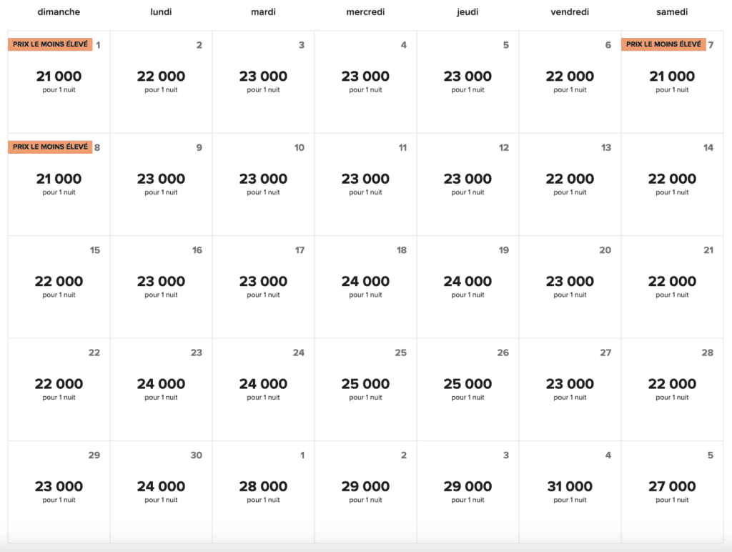This screenshot has width=732, height=552.
Task: Click the "Prix le moins élevé" badge on samedi 7
Action: click(x=663, y=44)
